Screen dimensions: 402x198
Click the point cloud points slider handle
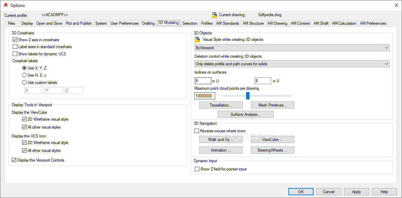tap(248, 96)
